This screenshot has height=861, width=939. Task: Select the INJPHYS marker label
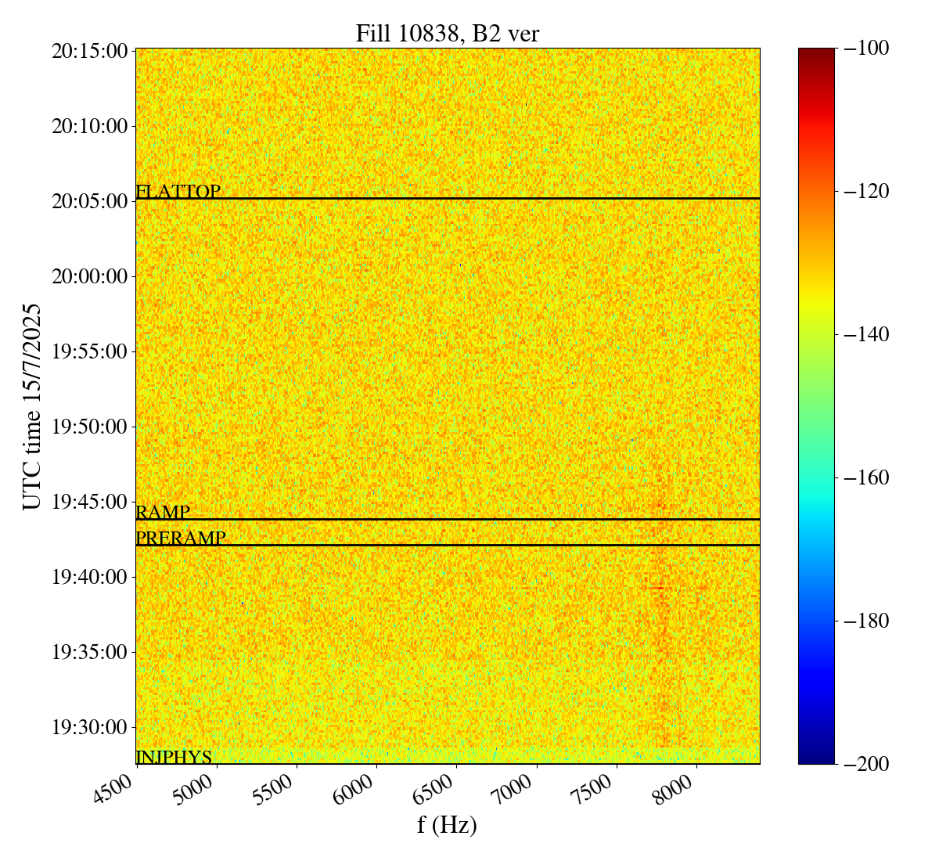click(174, 757)
